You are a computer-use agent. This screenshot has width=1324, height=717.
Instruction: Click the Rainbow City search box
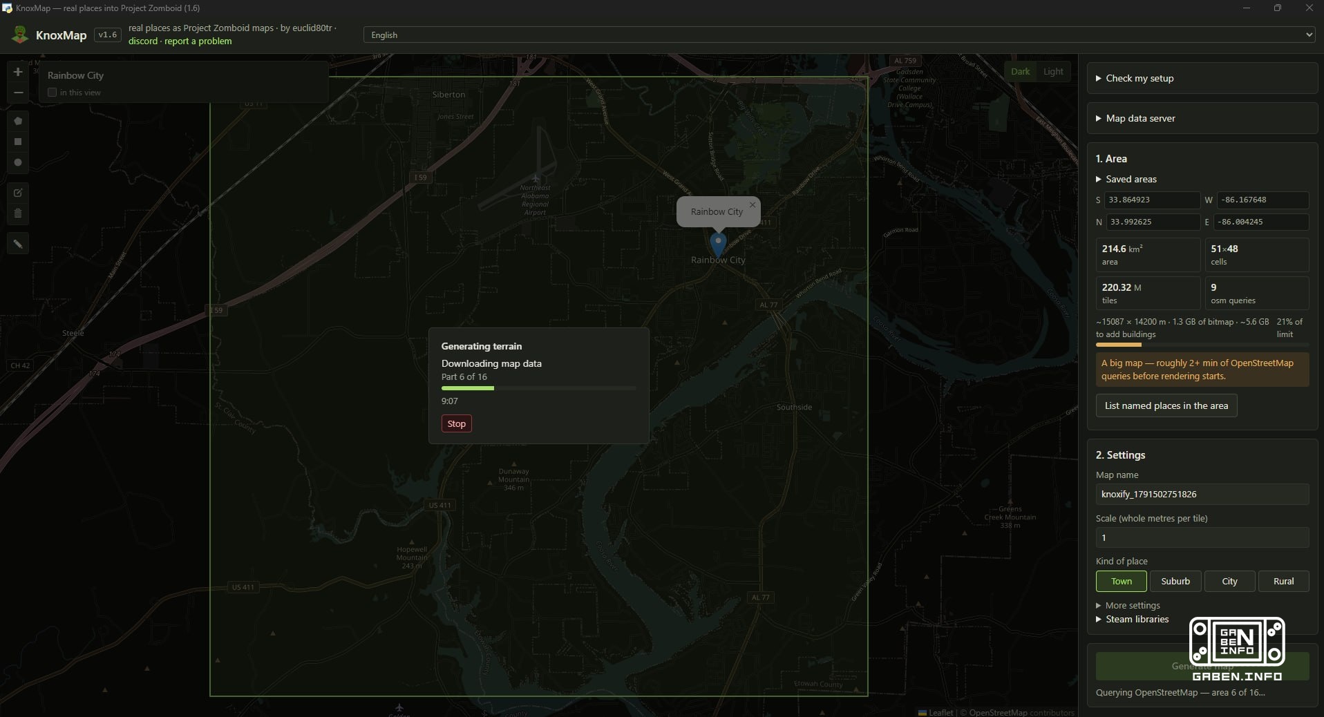click(x=184, y=75)
